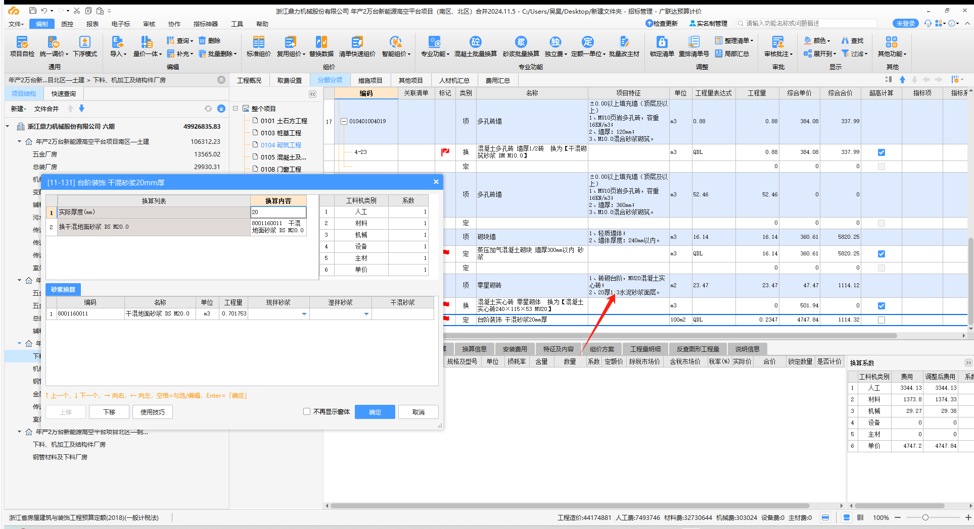Click the 重排清单号 icon
The height and width of the screenshot is (529, 974).
click(694, 46)
